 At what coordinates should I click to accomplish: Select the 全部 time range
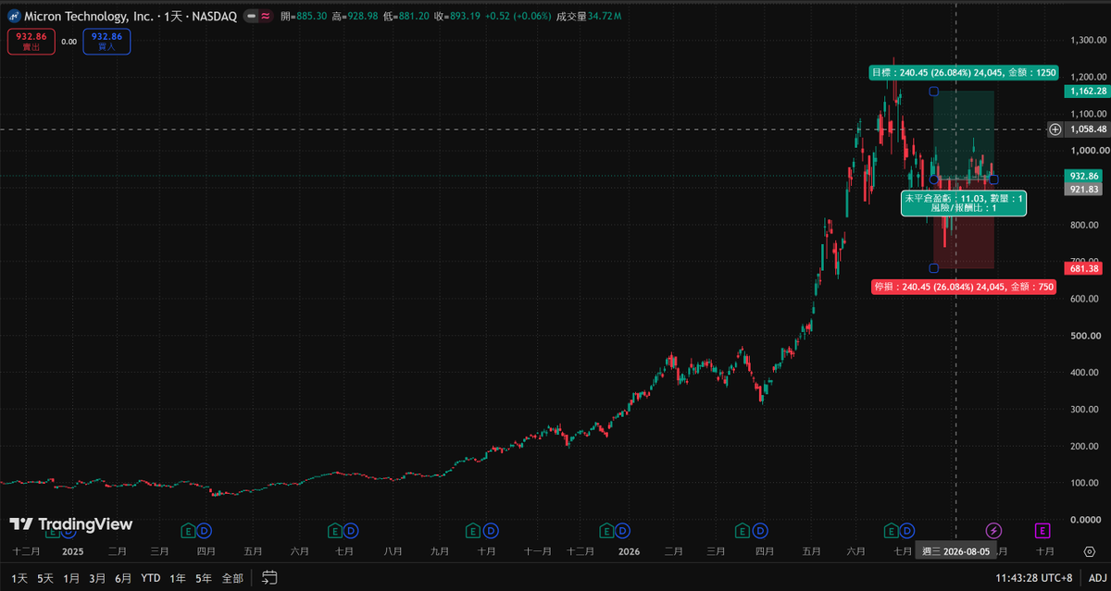pos(233,578)
